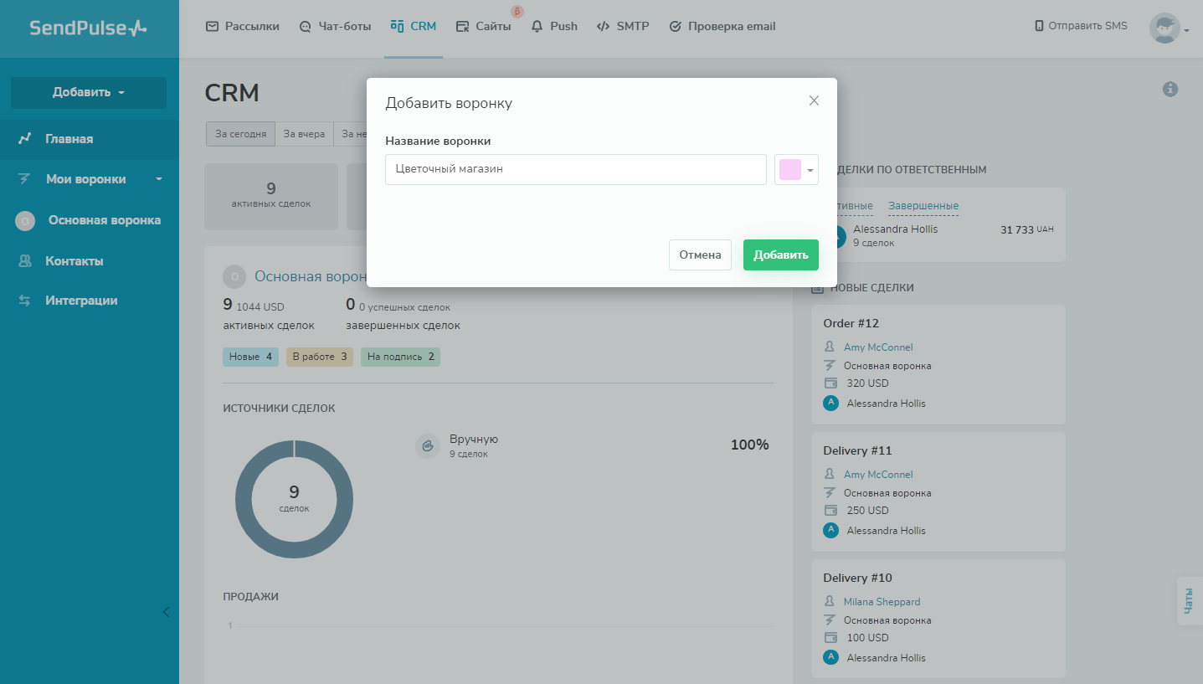Open the info icon beside CRM heading
1203x684 pixels.
1170,90
